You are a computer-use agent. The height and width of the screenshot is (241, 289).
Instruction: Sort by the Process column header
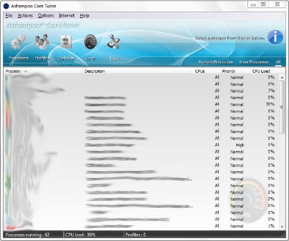(x=43, y=71)
